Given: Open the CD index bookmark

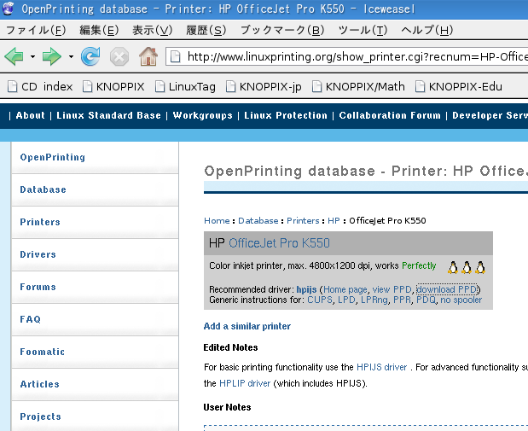Looking at the screenshot, I should click(x=40, y=86).
